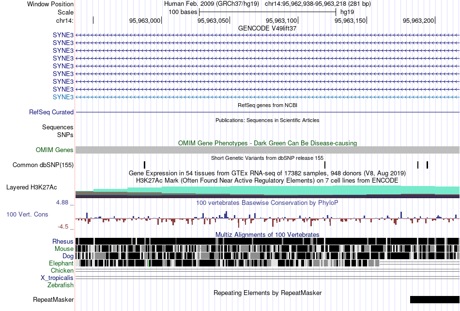Image resolution: width=460 pixels, height=311 pixels.
Task: Open the RefSeq genes from NCBI title
Action: 267,105
